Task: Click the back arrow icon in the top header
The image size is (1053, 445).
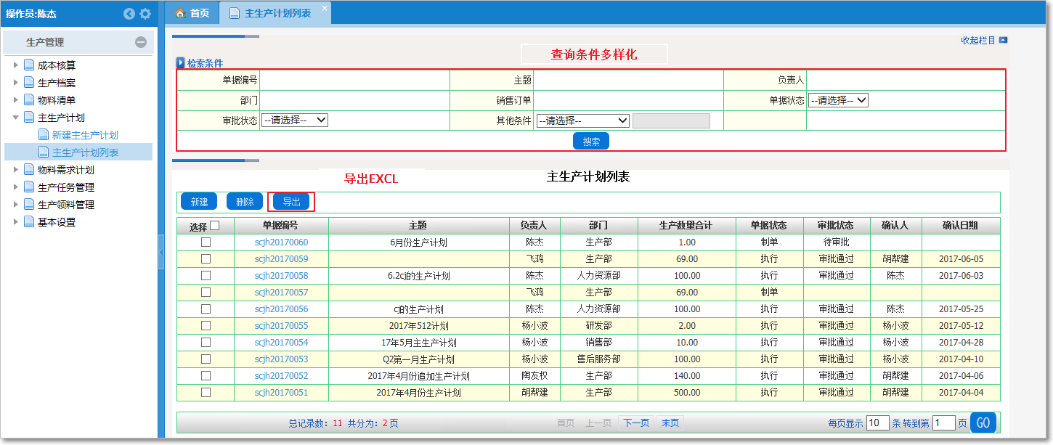Action: coord(129,14)
